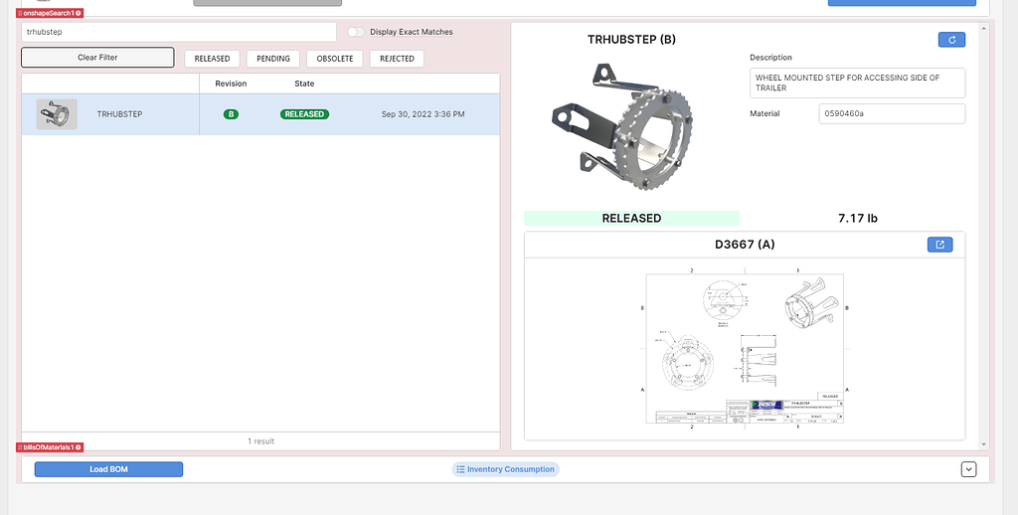Image resolution: width=1018 pixels, height=515 pixels.
Task: Expand the bills of materials chevron
Action: (x=968, y=469)
